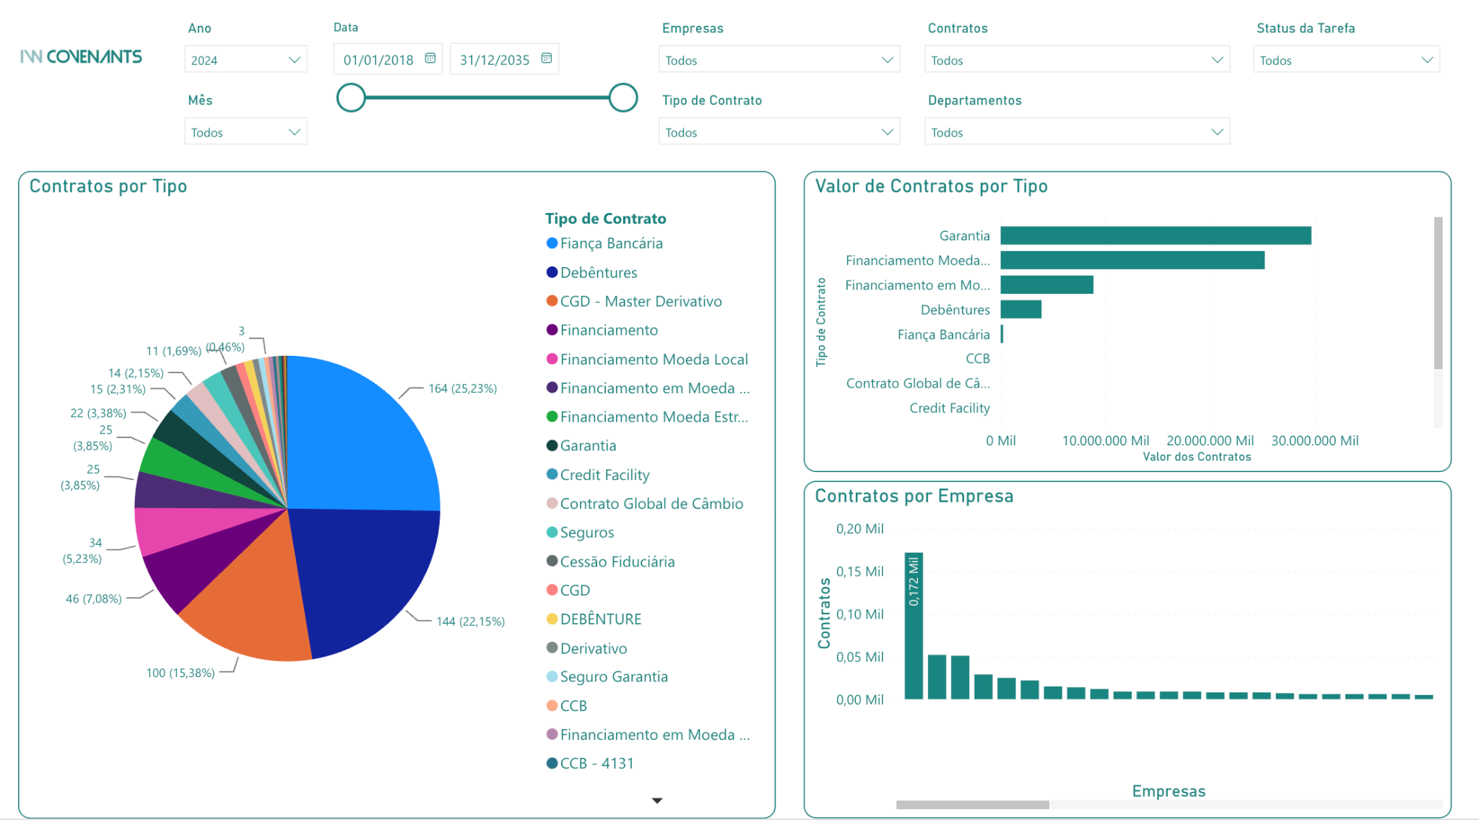Click the Valor dos Contratos axis title
Viewport: 1479px width, 820px height.
pyautogui.click(x=1197, y=457)
